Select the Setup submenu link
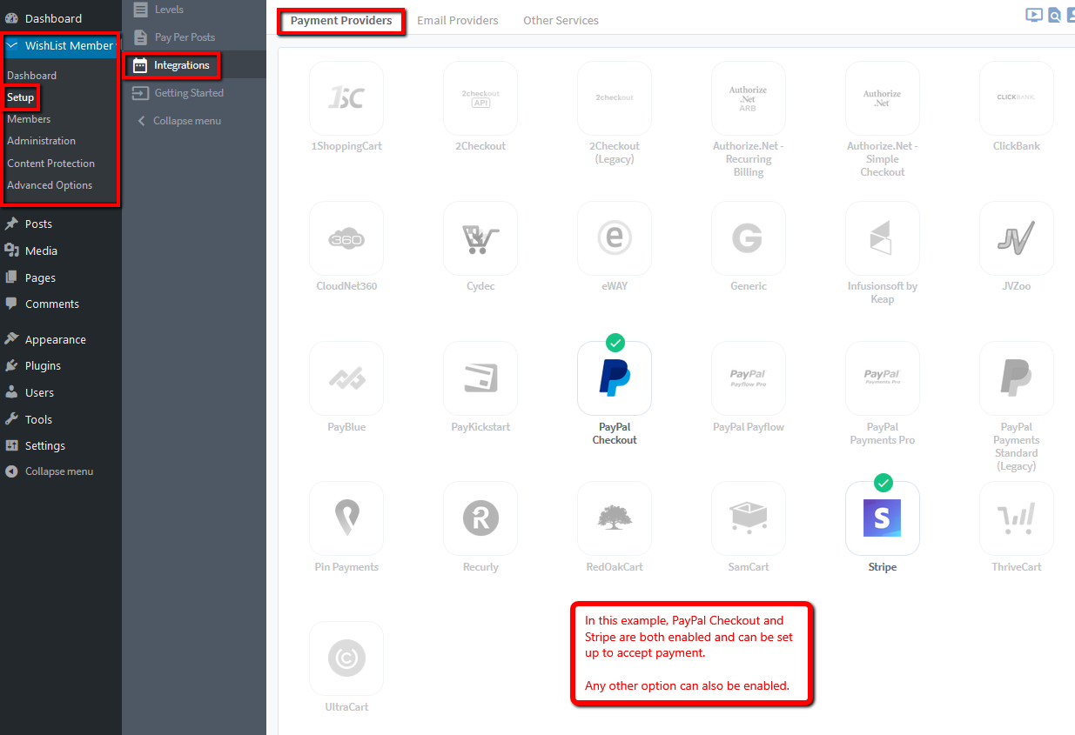This screenshot has height=735, width=1075. click(x=21, y=97)
